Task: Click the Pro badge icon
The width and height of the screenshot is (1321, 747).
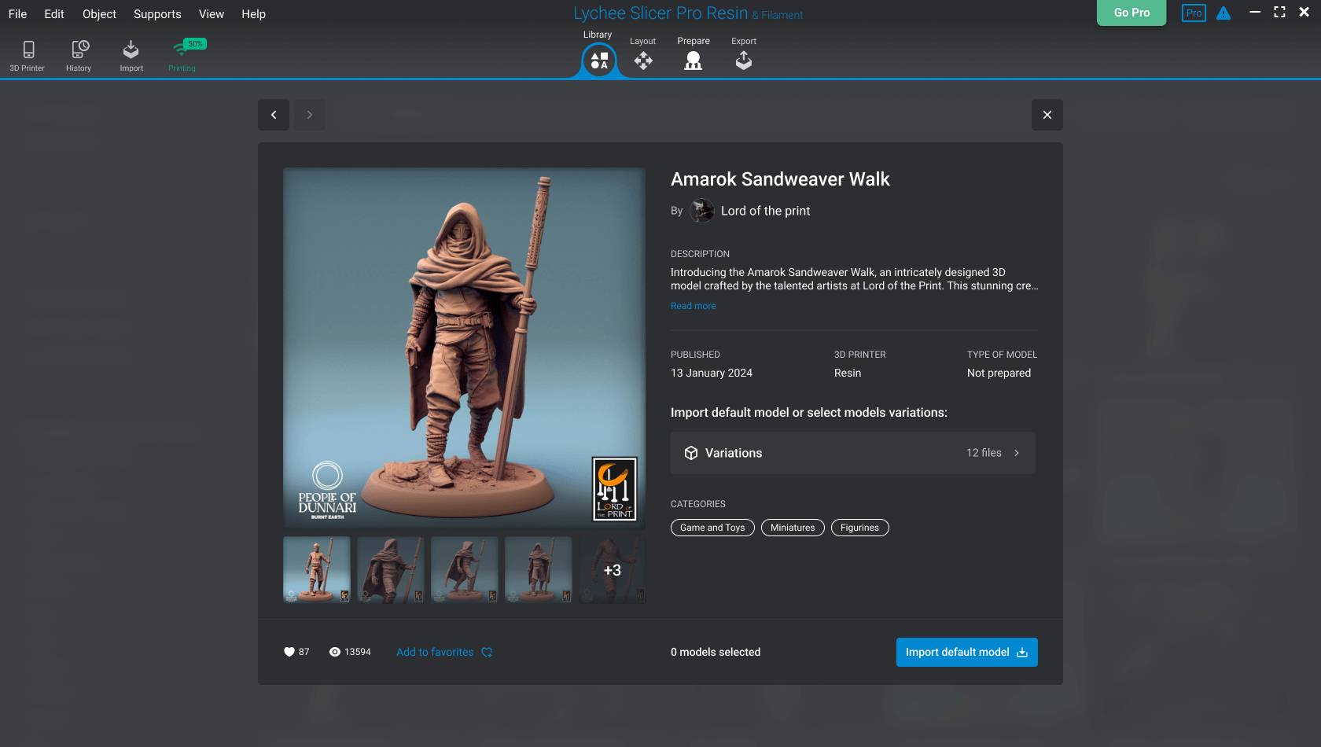Action: coord(1194,13)
